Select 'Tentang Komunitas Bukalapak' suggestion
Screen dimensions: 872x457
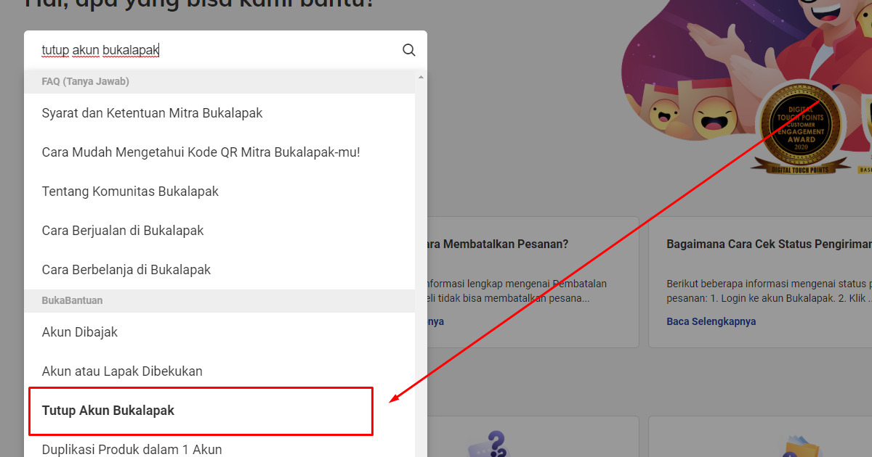point(219,192)
